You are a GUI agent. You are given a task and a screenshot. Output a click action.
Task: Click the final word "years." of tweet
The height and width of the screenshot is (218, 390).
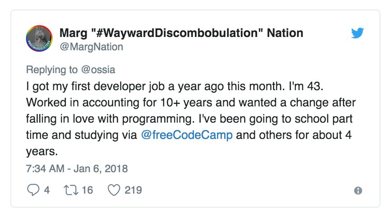(x=42, y=151)
